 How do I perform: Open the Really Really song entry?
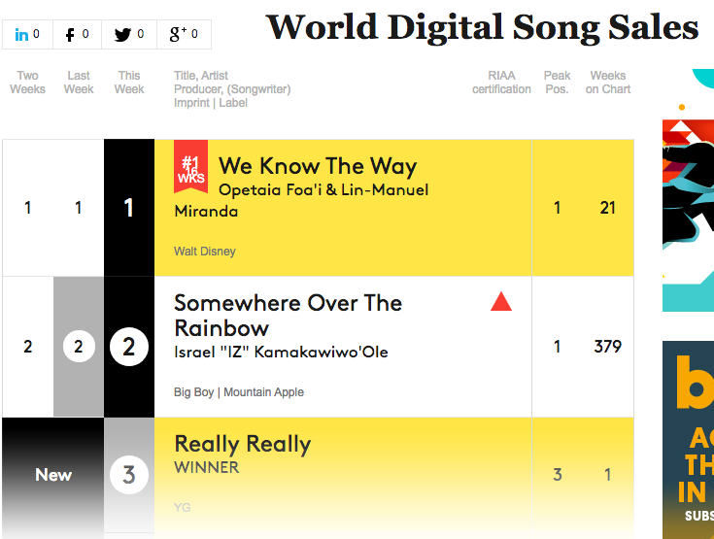point(243,444)
